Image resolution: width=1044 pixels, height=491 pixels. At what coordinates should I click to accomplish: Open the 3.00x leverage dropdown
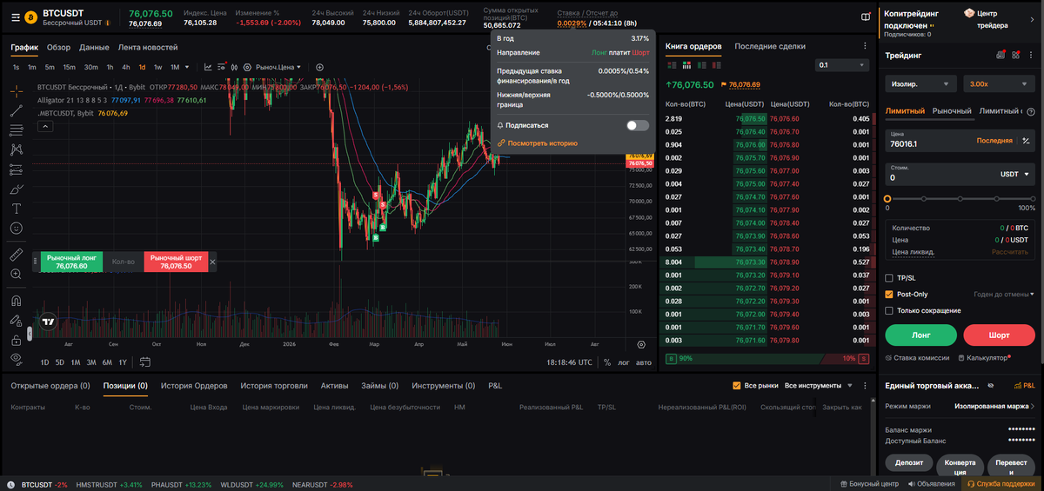[x=1000, y=84]
